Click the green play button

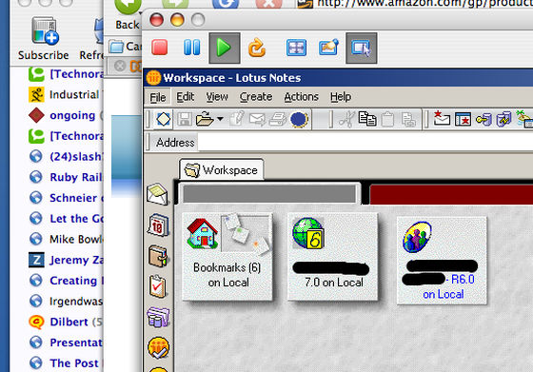(x=225, y=48)
